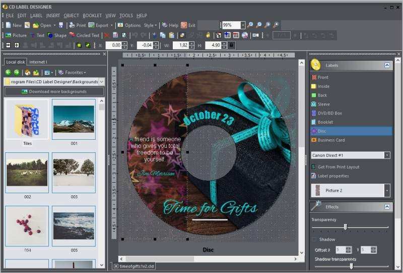Switch to the Internet tab
403x273 pixels.
(38, 62)
